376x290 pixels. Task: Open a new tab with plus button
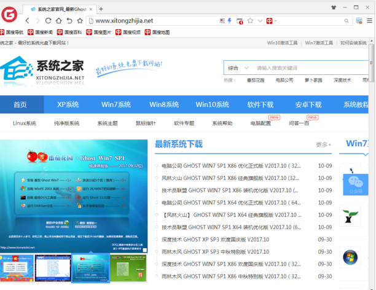click(x=101, y=9)
